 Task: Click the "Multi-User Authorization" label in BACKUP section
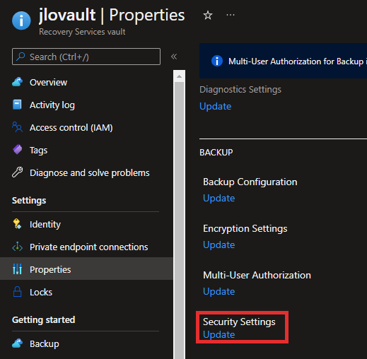(257, 275)
